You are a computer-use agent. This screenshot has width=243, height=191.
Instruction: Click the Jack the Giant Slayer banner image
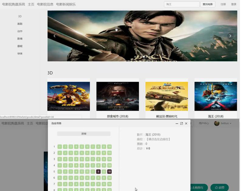142,36
